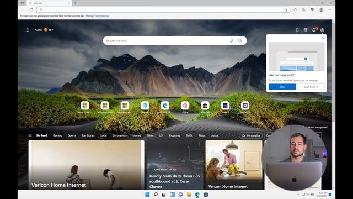Open the Top Stories tab
The width and height of the screenshot is (353, 199).
(x=88, y=135)
